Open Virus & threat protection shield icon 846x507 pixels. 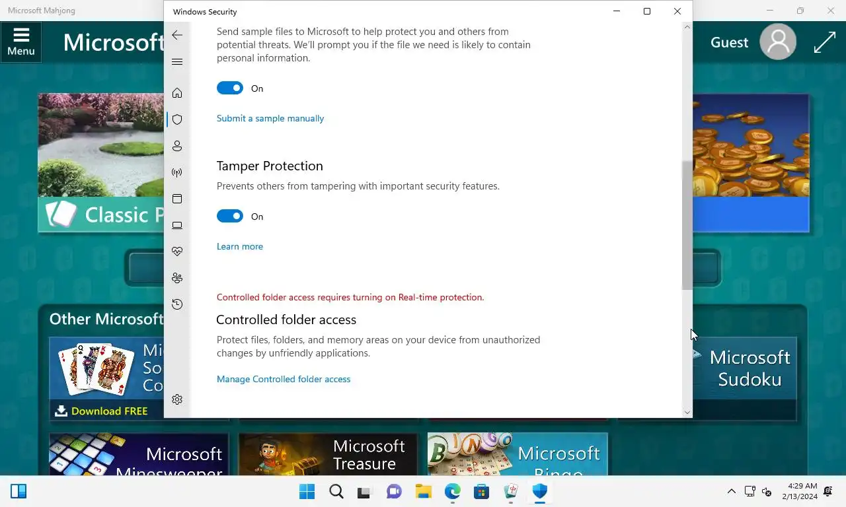(177, 119)
